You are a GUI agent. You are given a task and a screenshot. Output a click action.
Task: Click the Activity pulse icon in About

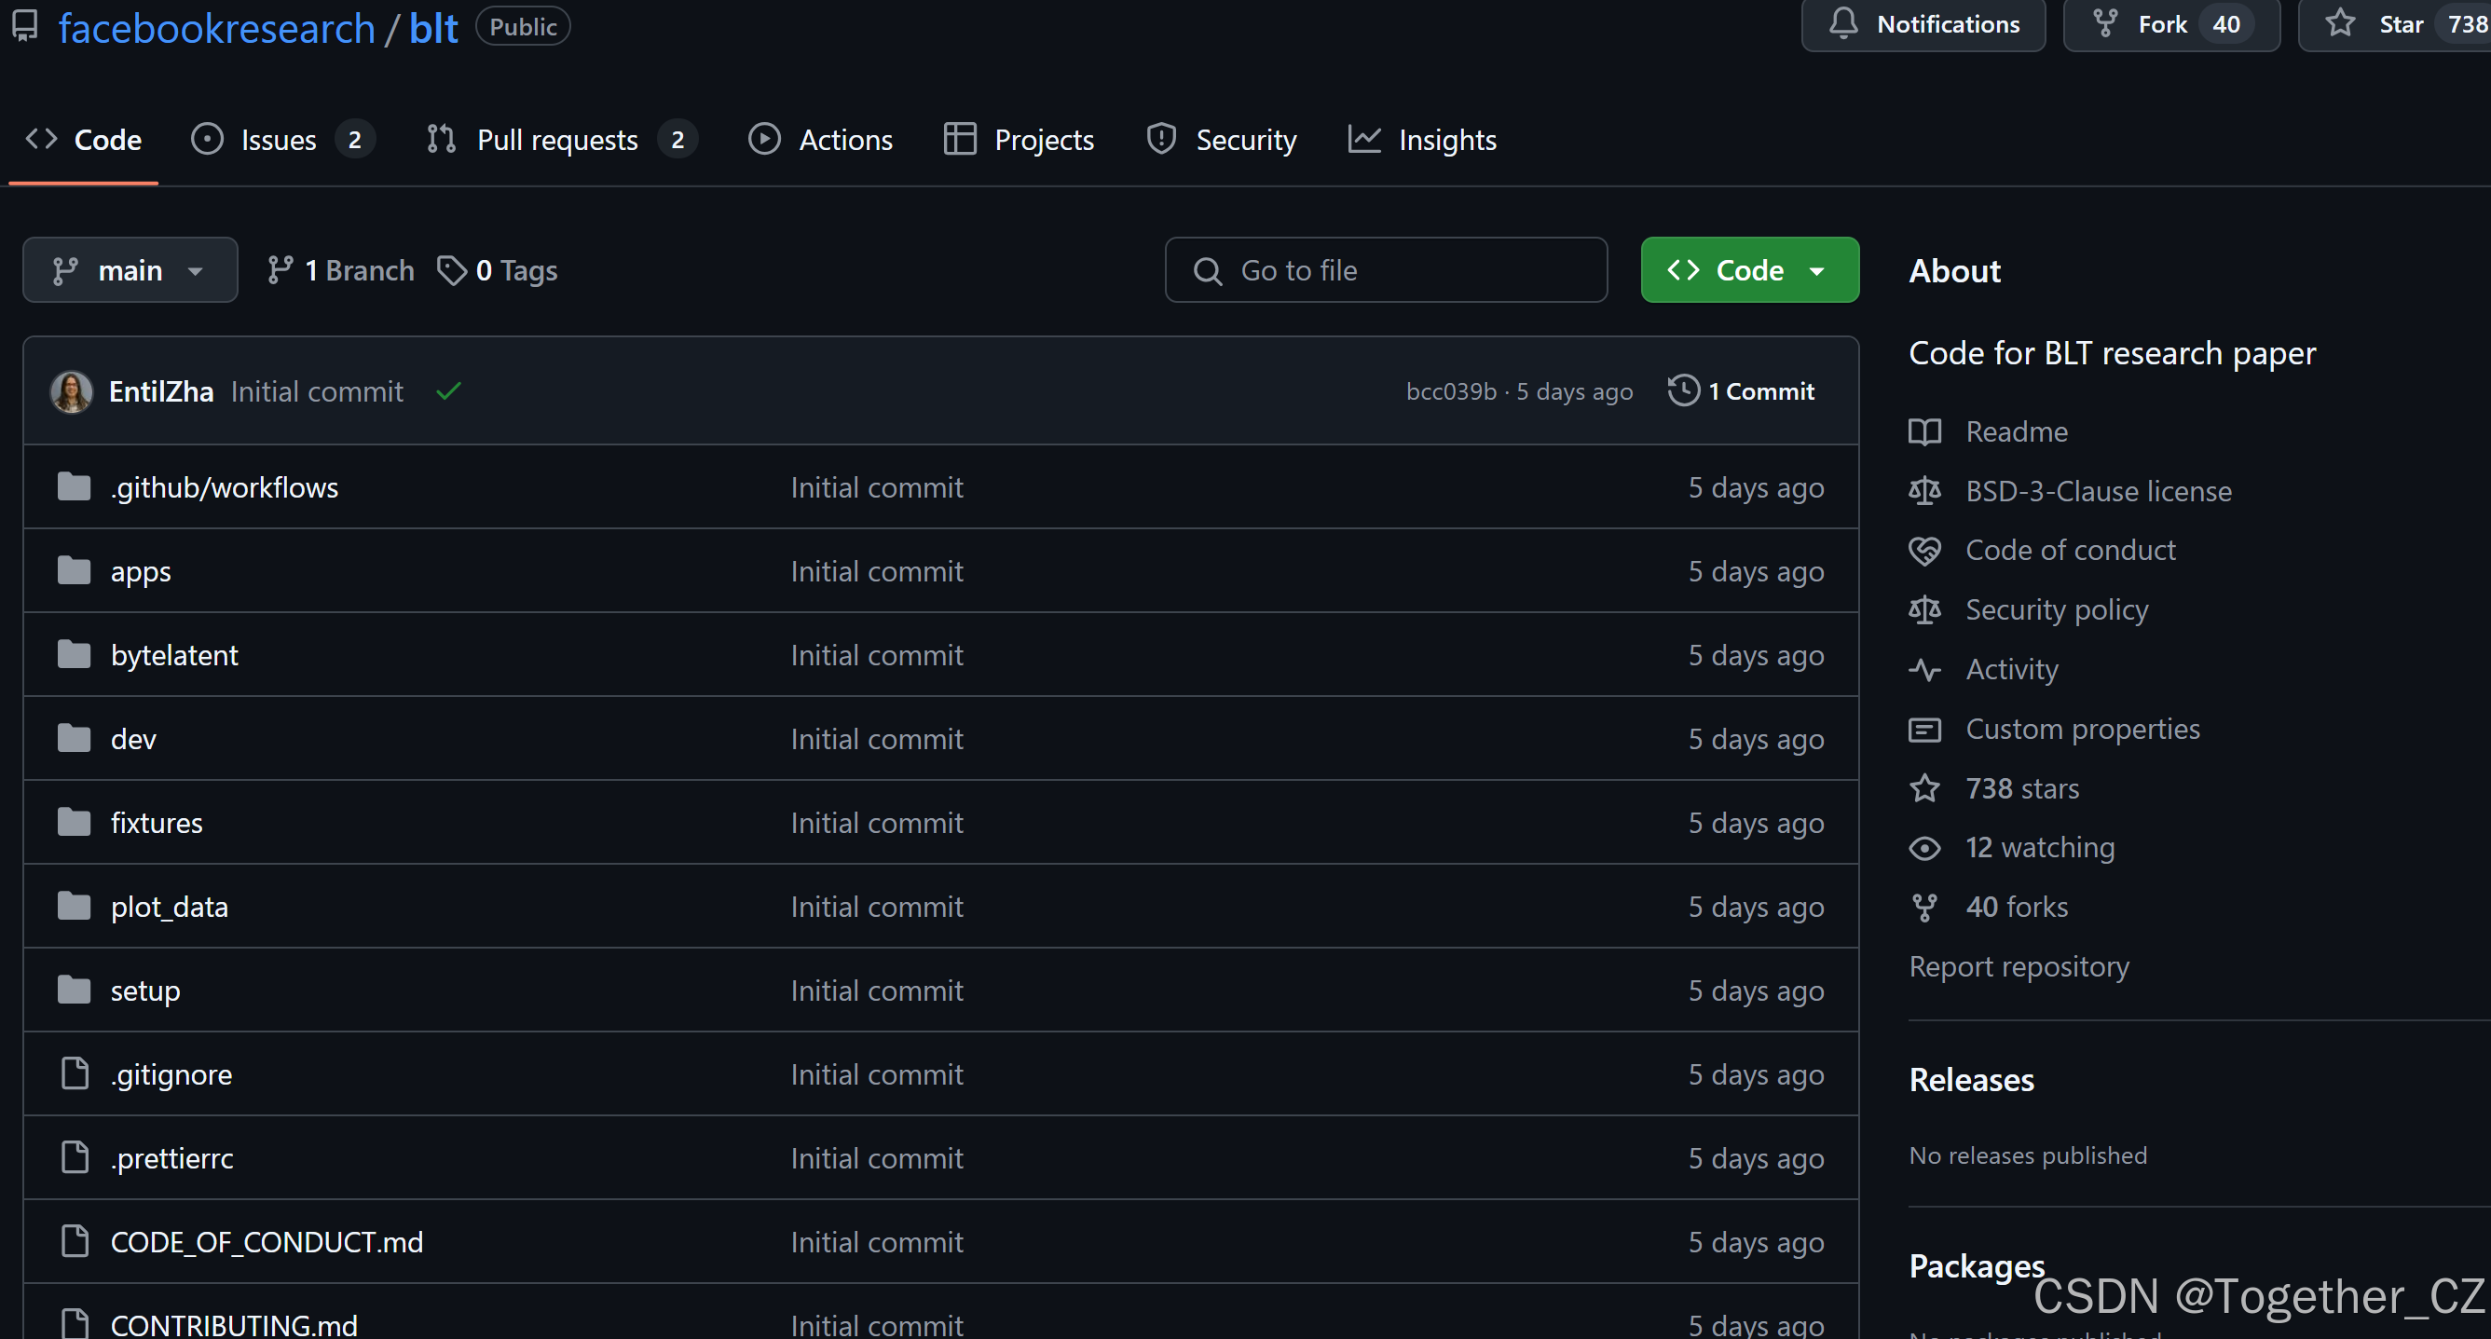coord(1924,669)
